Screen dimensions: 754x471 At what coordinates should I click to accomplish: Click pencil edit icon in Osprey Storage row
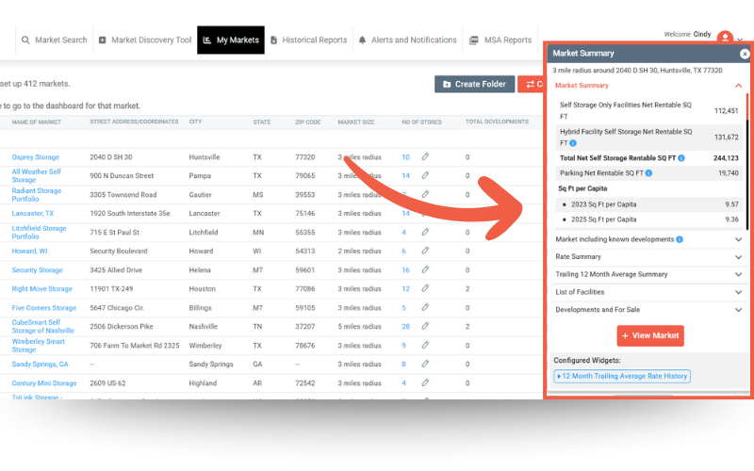click(x=425, y=157)
